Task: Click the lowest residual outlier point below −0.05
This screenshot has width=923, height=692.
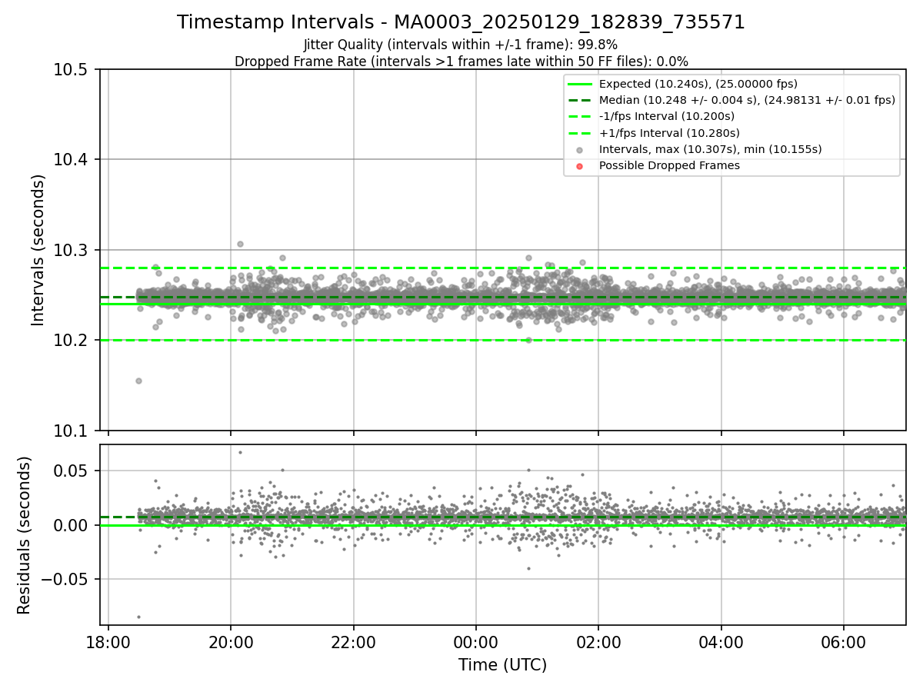Action: click(138, 617)
